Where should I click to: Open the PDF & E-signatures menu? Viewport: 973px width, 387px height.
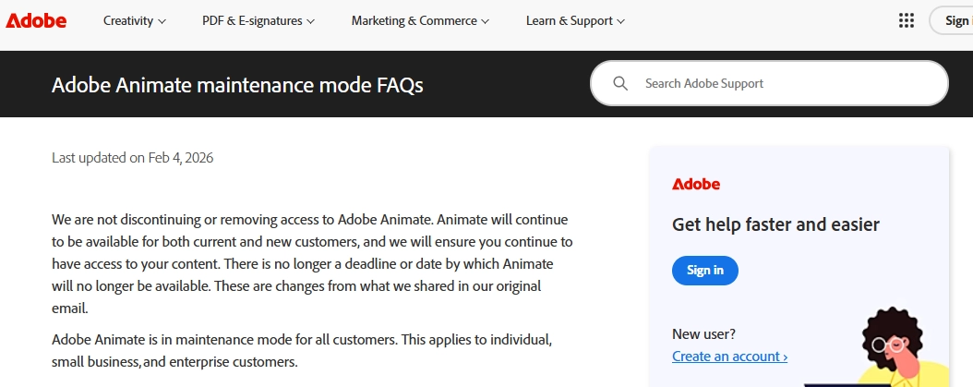(x=258, y=20)
